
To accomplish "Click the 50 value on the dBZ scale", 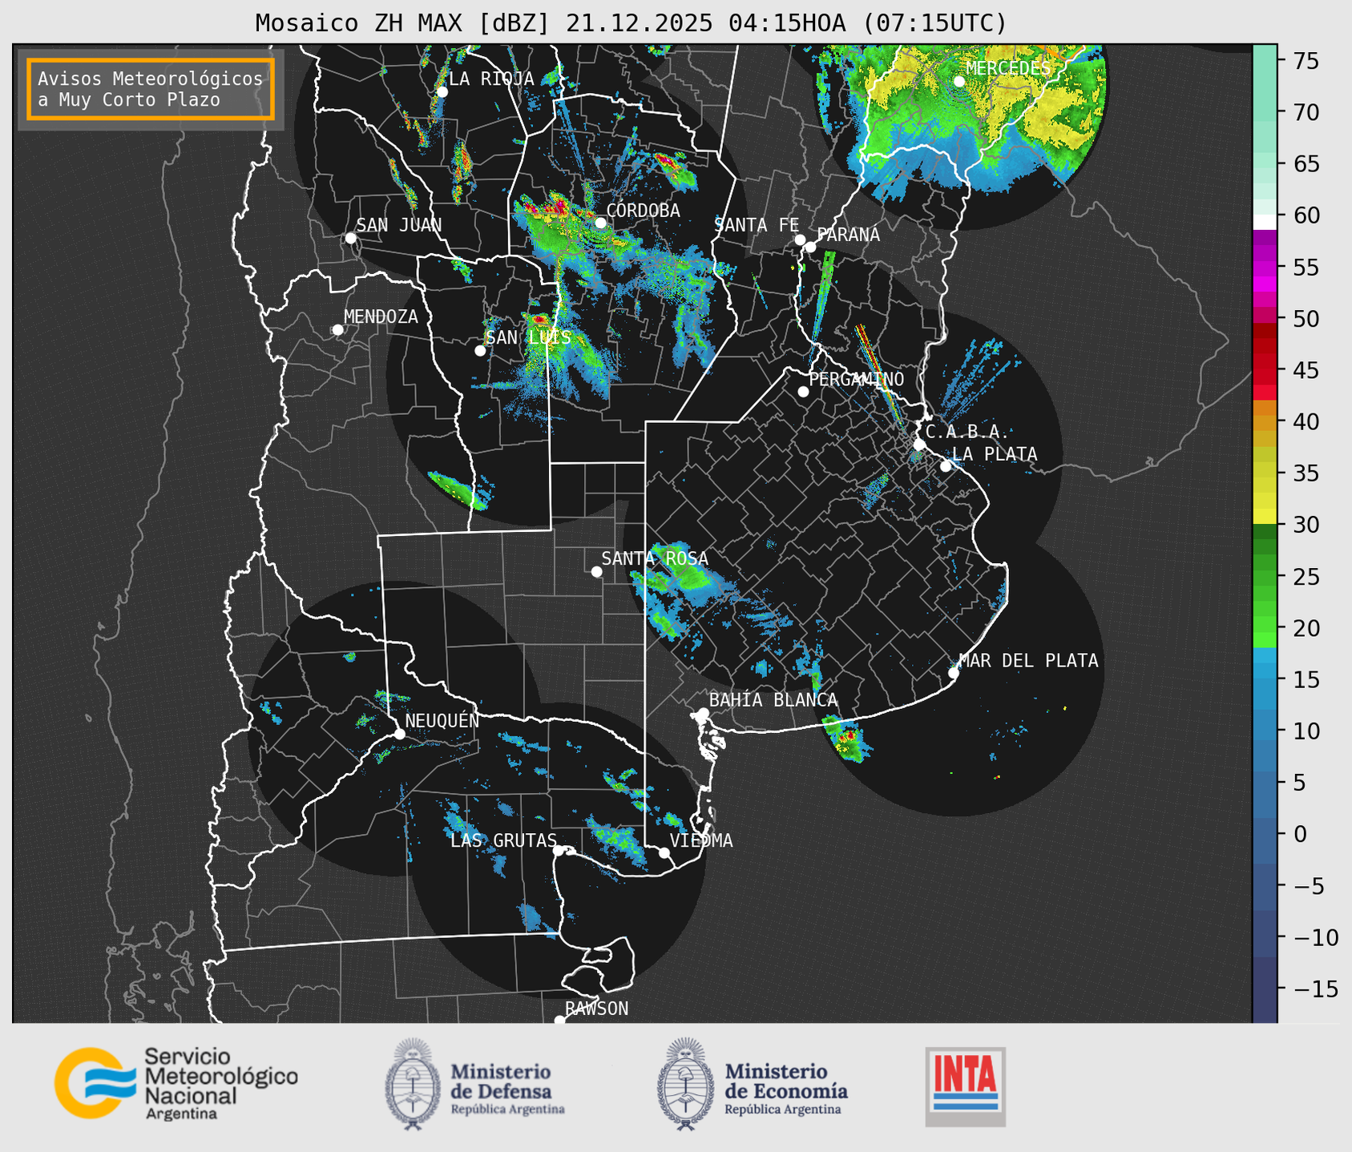I will (x=1305, y=319).
